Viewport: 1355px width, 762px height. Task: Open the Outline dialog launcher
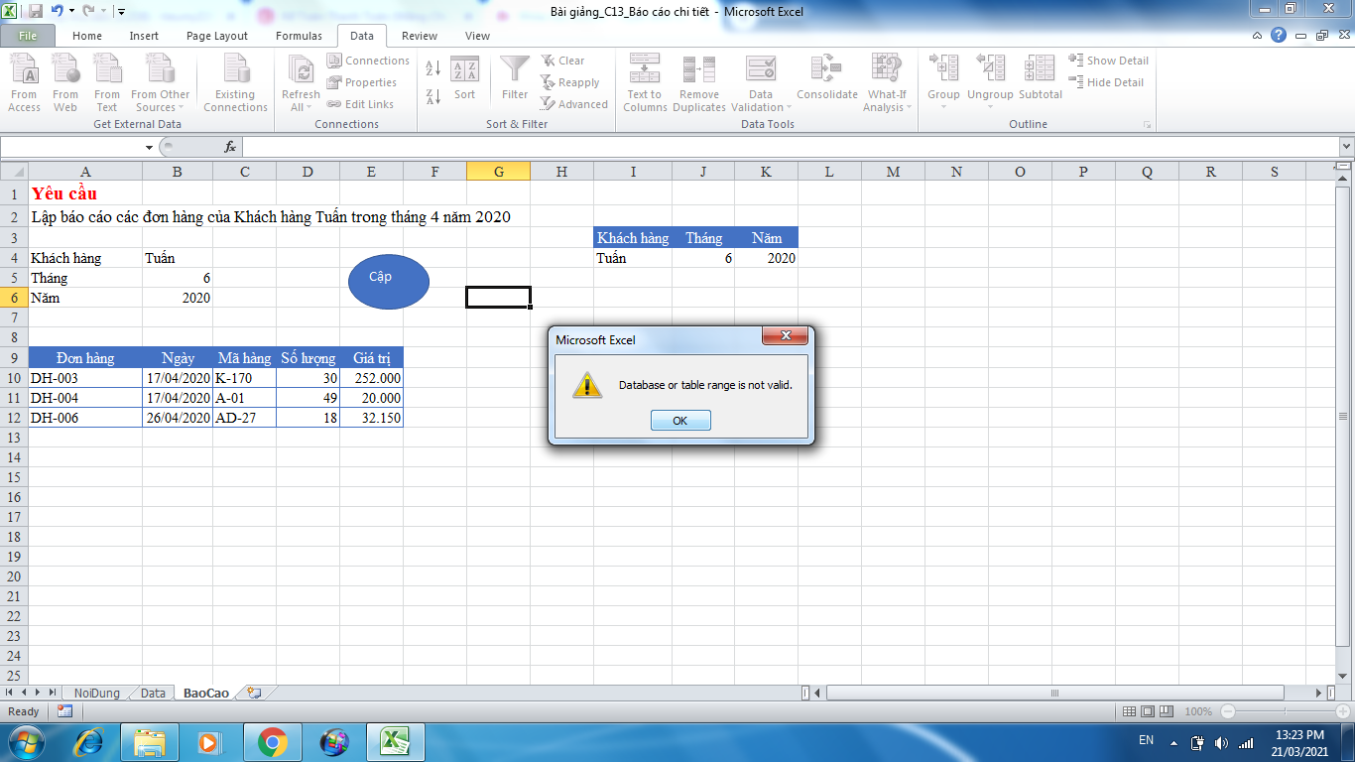1147,125
